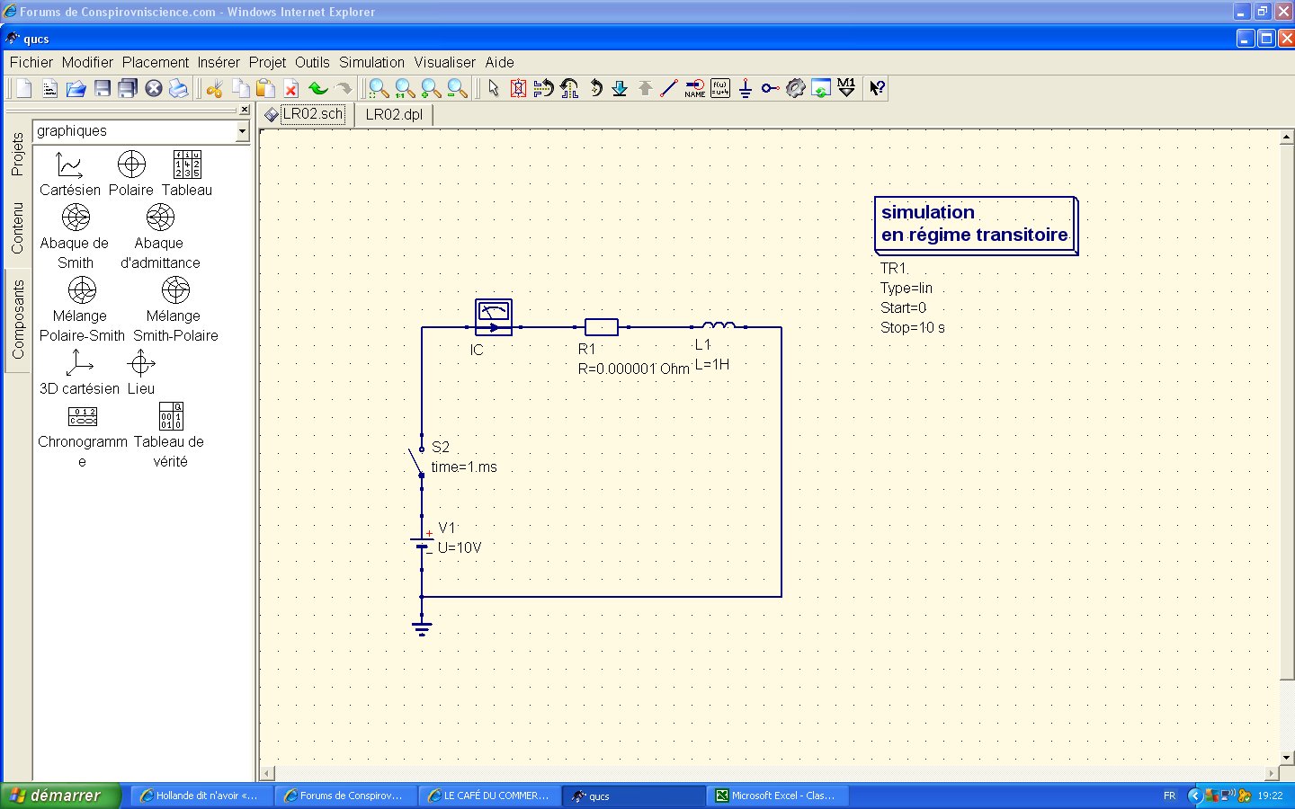Insert a Ground symbol from toolbar

(746, 88)
